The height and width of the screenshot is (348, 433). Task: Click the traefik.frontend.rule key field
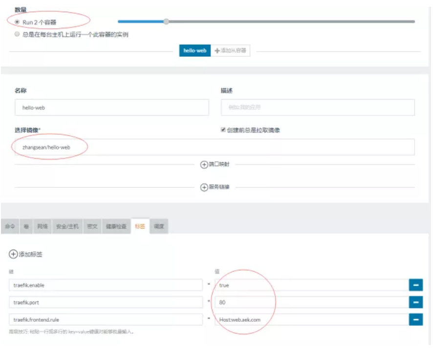coord(106,320)
